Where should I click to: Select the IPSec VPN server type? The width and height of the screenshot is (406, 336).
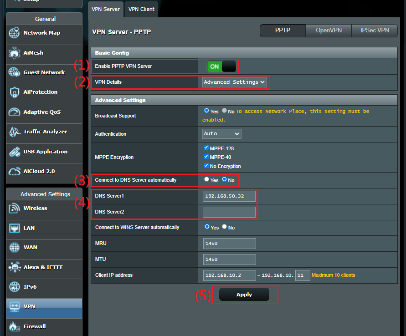pyautogui.click(x=375, y=31)
